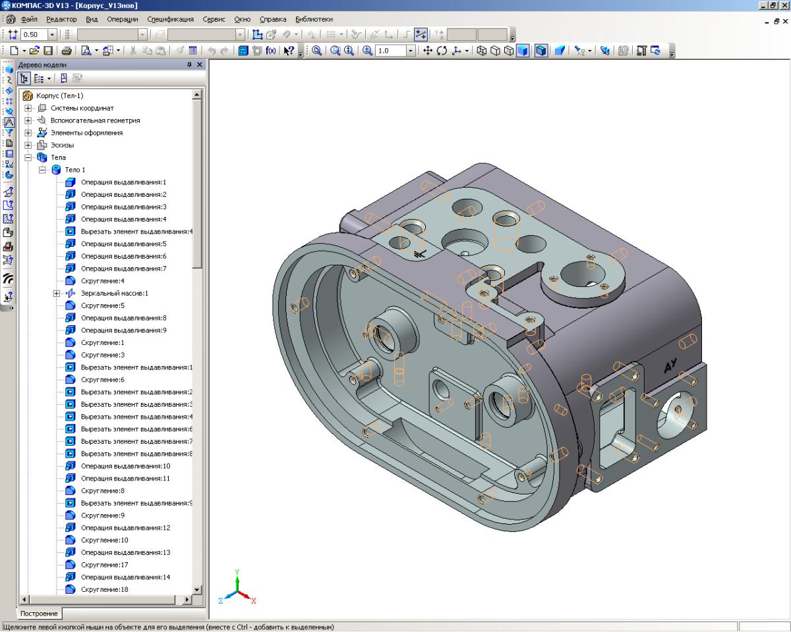791x632 pixels.
Task: Select Скругление:4 in the model tree
Action: tap(102, 281)
